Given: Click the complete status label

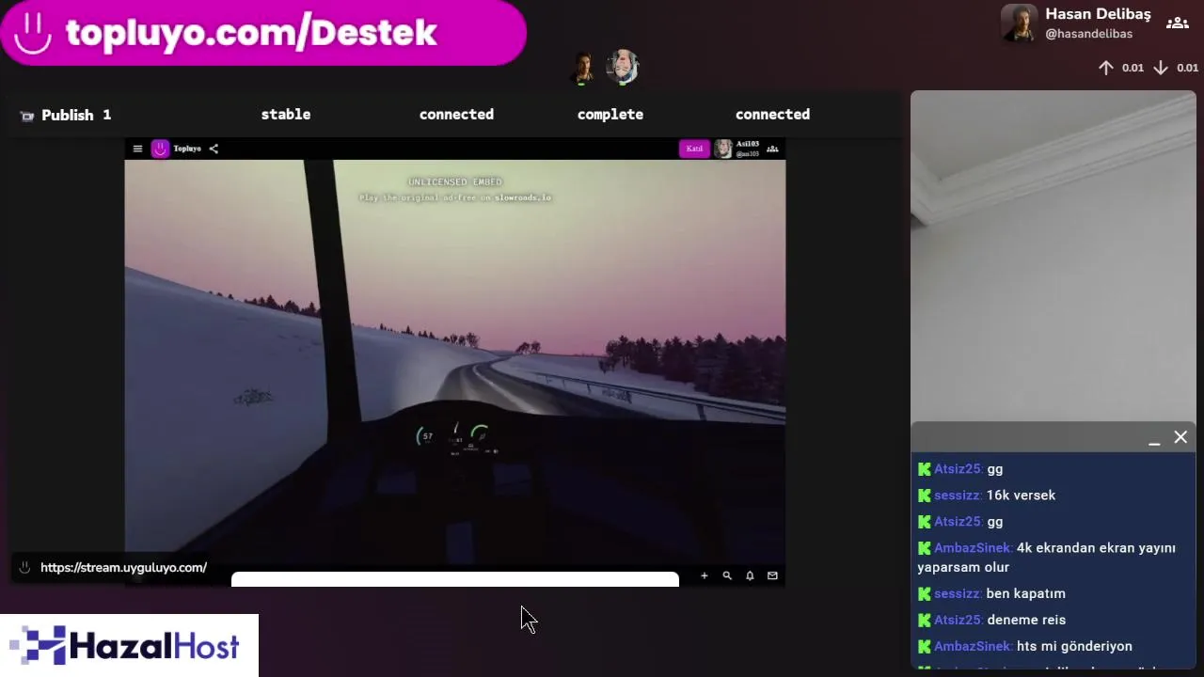Looking at the screenshot, I should click(x=610, y=114).
